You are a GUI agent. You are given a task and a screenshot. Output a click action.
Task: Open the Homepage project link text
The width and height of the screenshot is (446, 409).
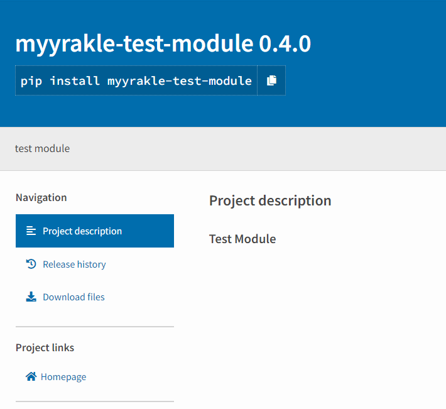click(63, 377)
